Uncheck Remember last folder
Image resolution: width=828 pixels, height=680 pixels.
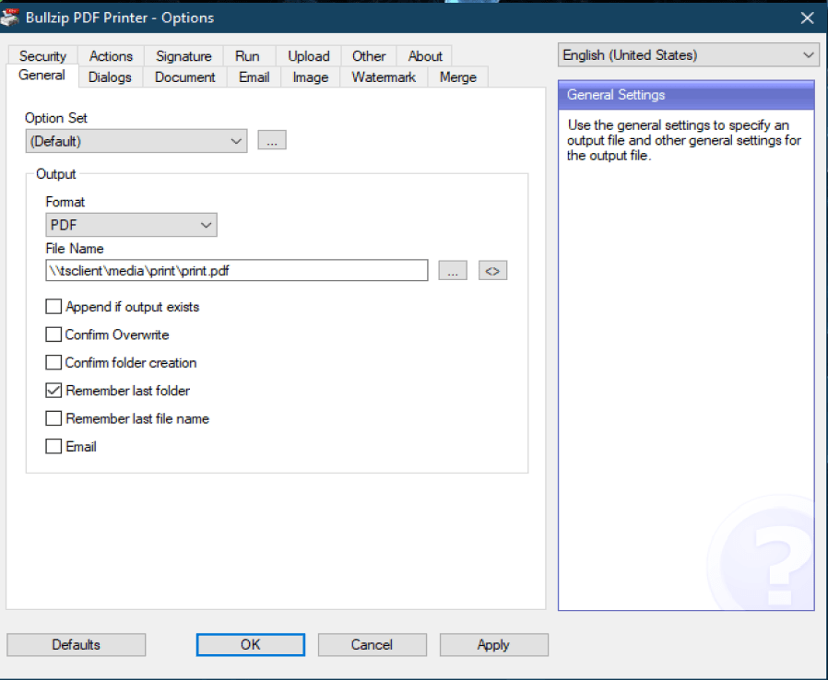point(53,391)
